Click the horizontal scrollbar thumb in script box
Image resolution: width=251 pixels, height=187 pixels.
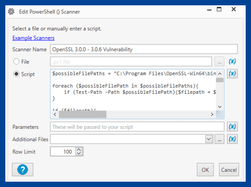coord(82,114)
